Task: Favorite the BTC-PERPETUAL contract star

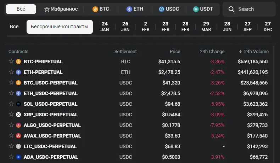Action: pyautogui.click(x=11, y=61)
